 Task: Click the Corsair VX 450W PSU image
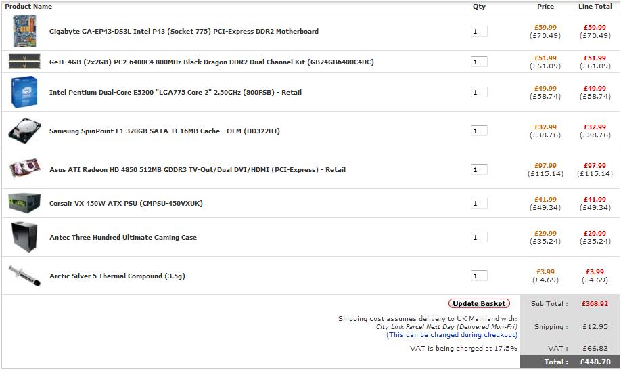point(24,203)
